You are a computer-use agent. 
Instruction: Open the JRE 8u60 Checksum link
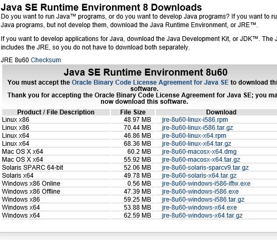pyautogui.click(x=46, y=60)
